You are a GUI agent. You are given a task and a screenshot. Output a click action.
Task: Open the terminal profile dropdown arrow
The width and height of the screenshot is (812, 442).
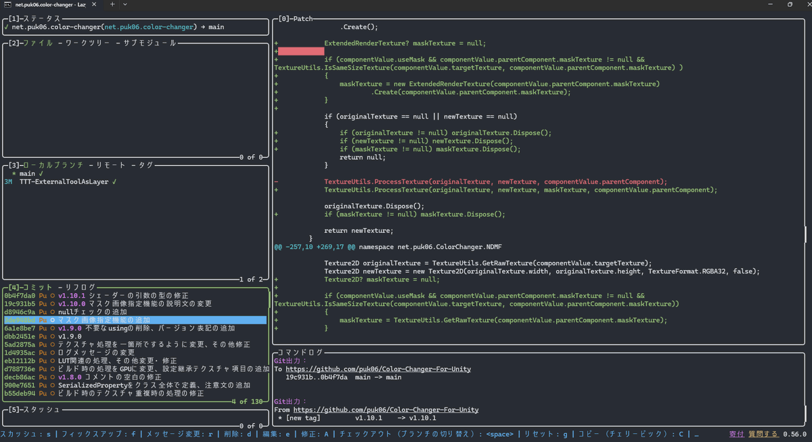125,5
